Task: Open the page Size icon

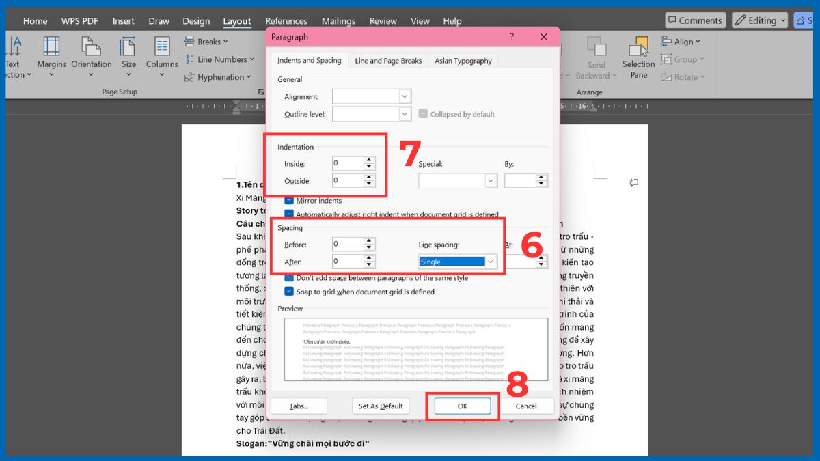Action: 128,46
